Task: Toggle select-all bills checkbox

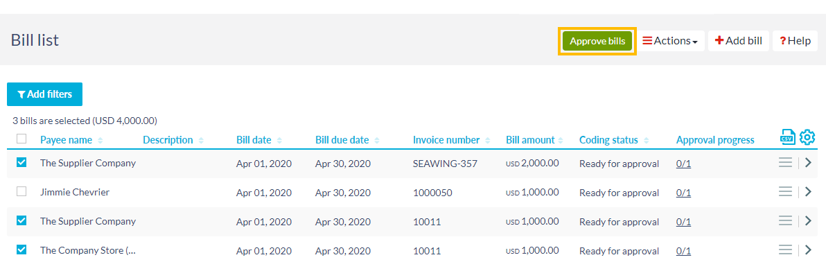Action: coord(21,139)
